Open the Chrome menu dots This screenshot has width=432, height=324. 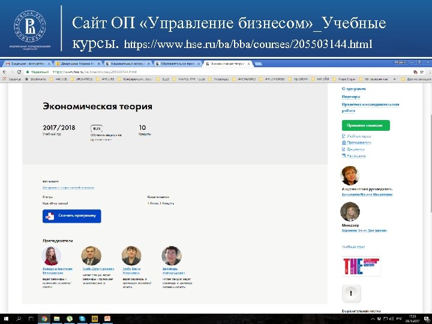(x=430, y=72)
